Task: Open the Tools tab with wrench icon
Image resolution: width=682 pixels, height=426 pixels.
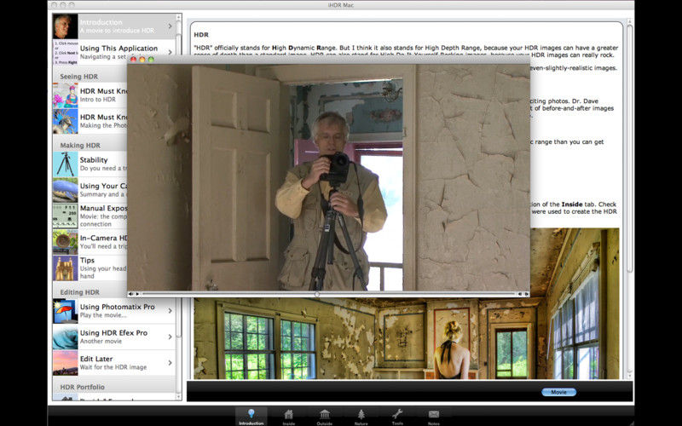Action: (397, 417)
